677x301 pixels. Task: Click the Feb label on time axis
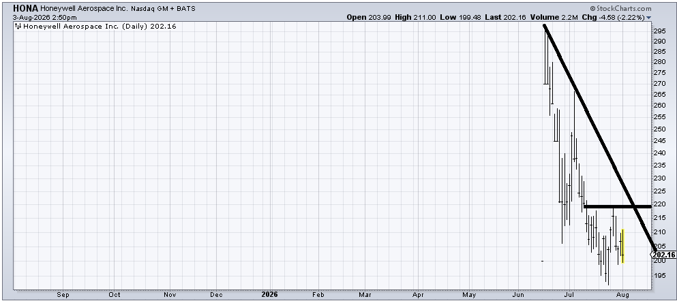tap(318, 295)
